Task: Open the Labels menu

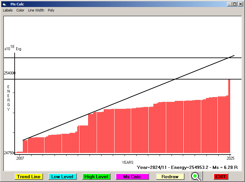Action: pos(8,10)
